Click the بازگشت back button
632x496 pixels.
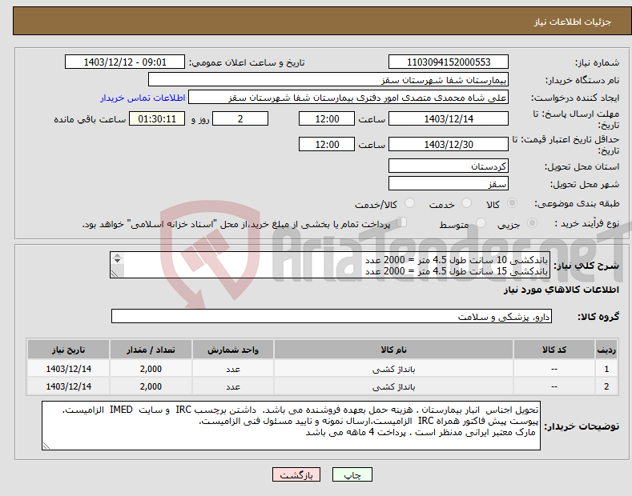point(296,474)
